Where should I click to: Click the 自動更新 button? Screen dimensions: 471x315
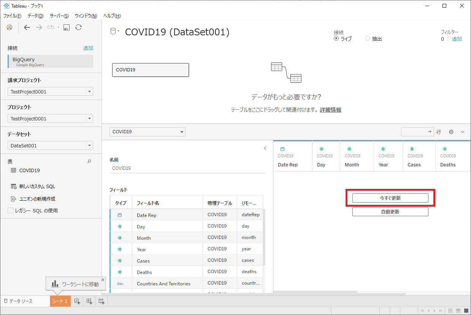click(x=390, y=212)
